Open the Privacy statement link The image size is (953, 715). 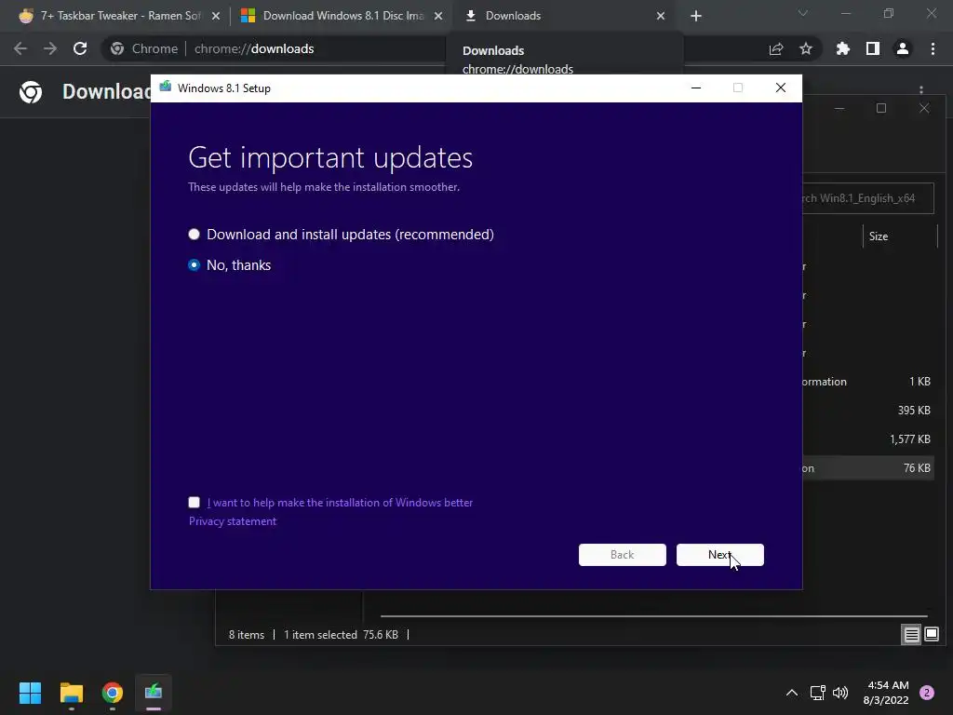(232, 521)
